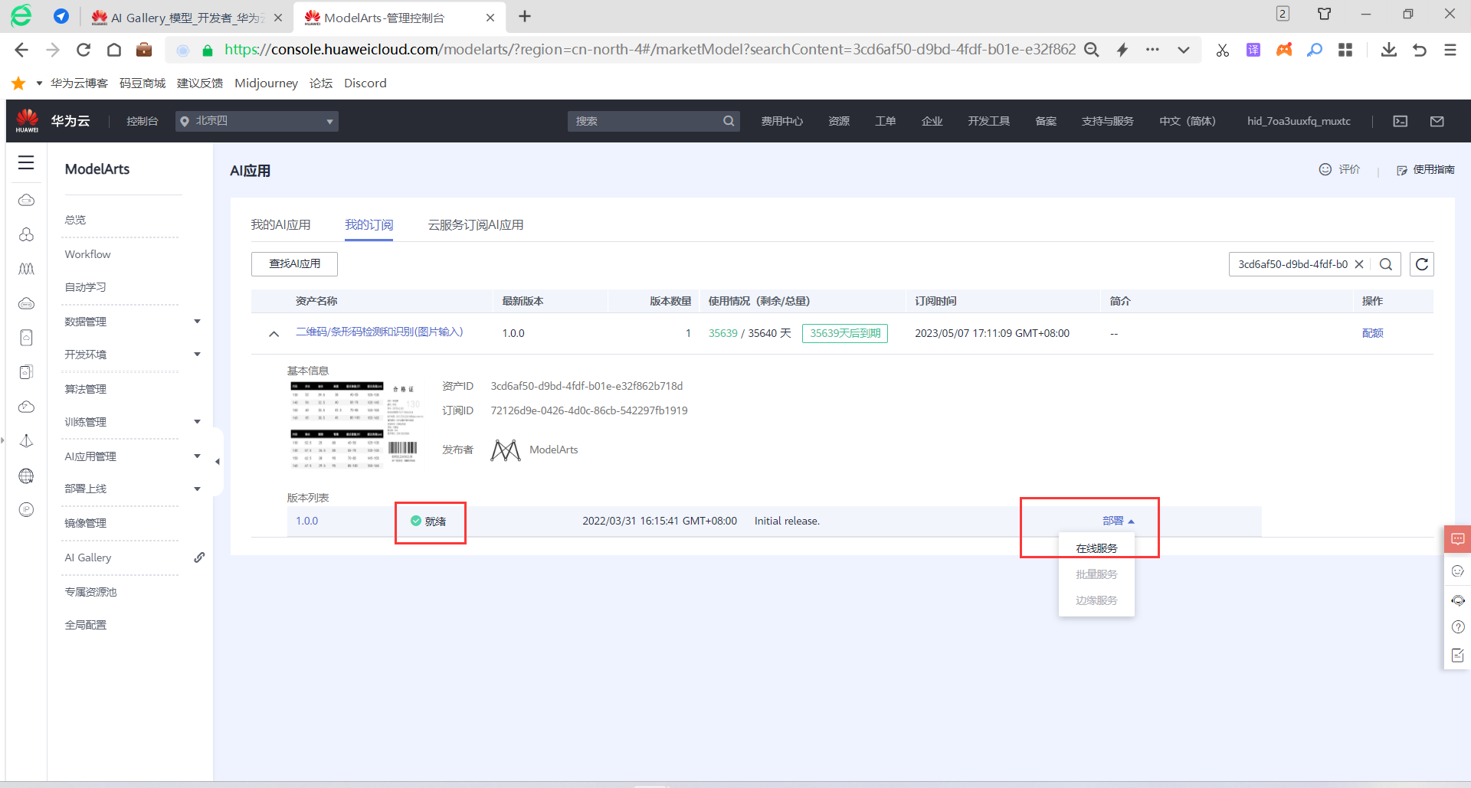Open Workflow in the ModelArts sidebar

tap(87, 254)
